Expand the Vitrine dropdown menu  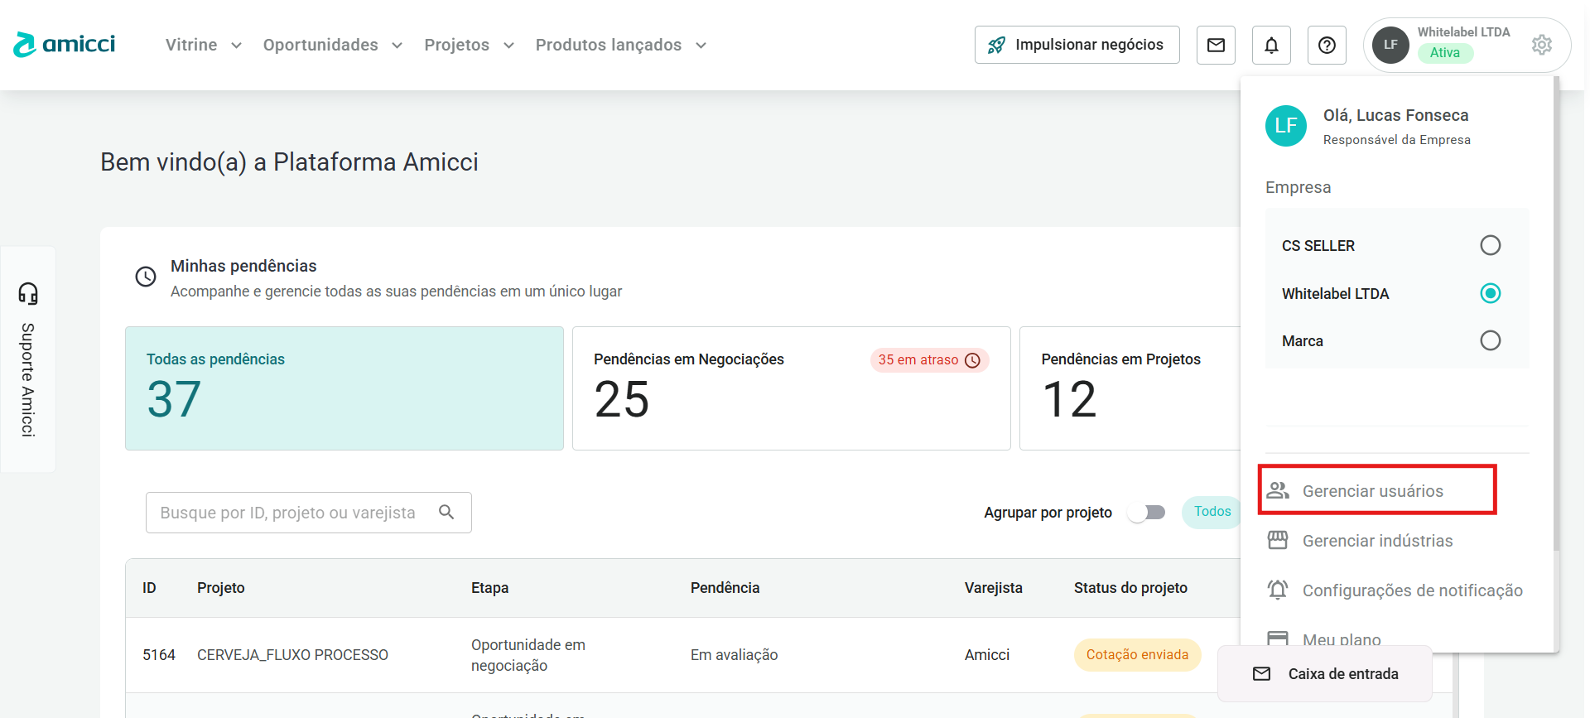[203, 45]
